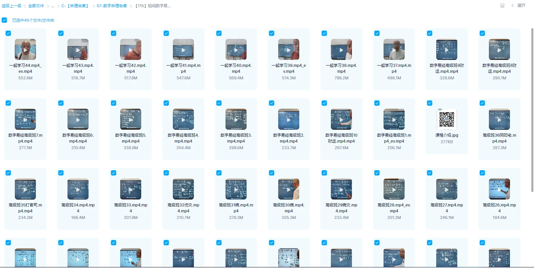Uncheck the checkbox for 高级班26.mp4.mp4
The height and width of the screenshot is (268, 534).
point(482,173)
